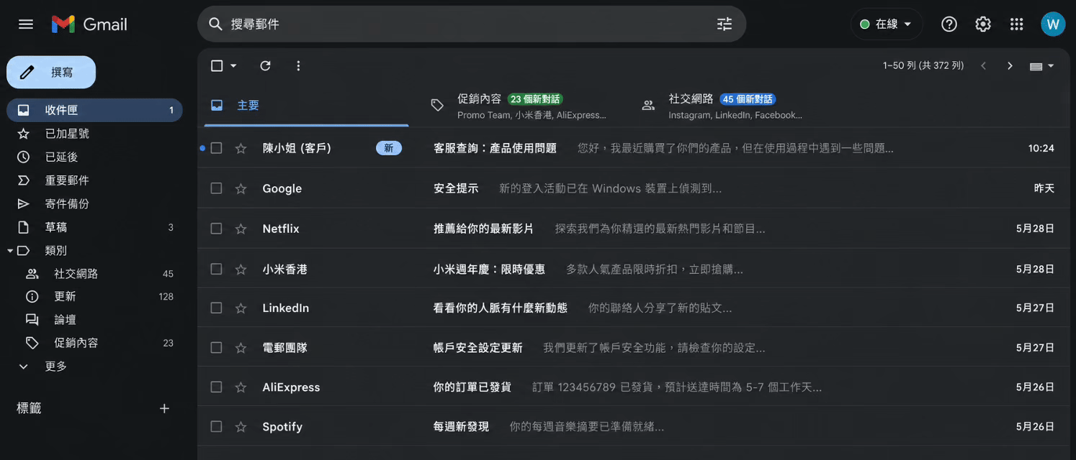Star the 小米香港 email
The height and width of the screenshot is (460, 1076).
click(241, 270)
